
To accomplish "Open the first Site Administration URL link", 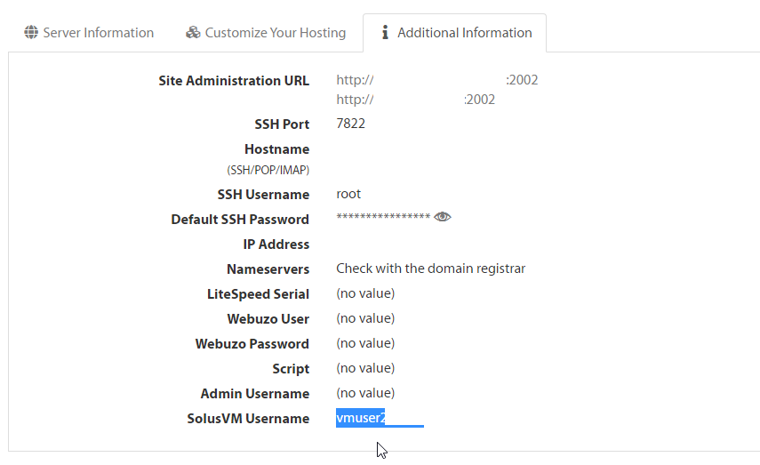I will [x=437, y=80].
